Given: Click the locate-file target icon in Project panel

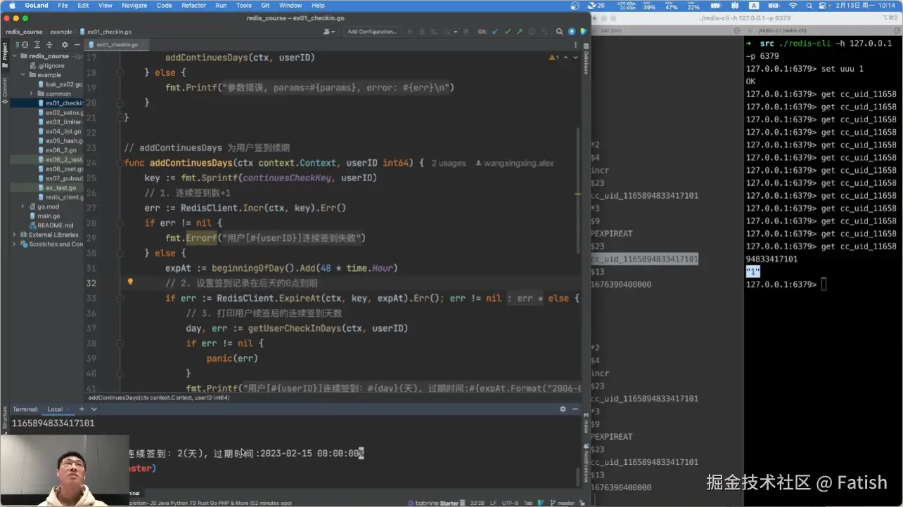Looking at the screenshot, I should click(x=25, y=44).
